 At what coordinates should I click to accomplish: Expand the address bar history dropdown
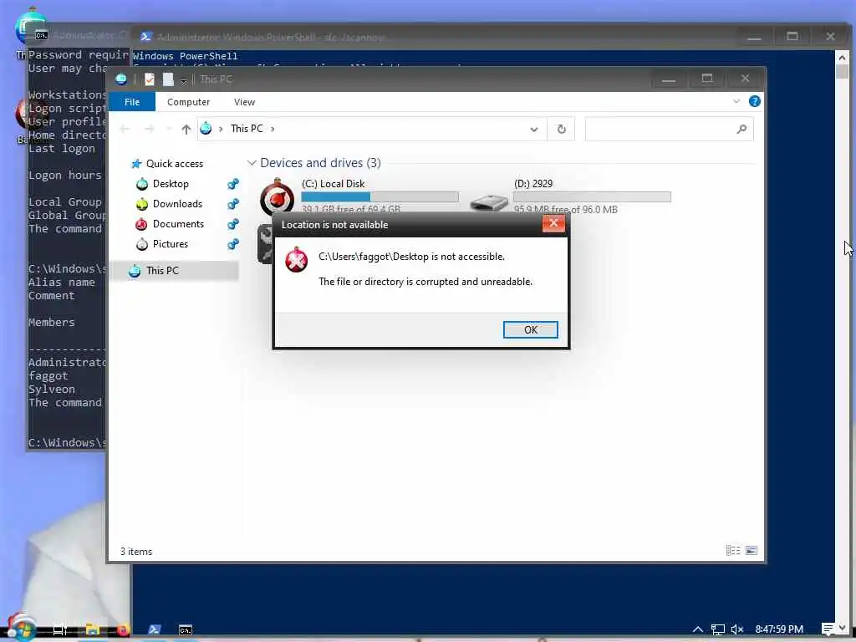click(x=534, y=130)
